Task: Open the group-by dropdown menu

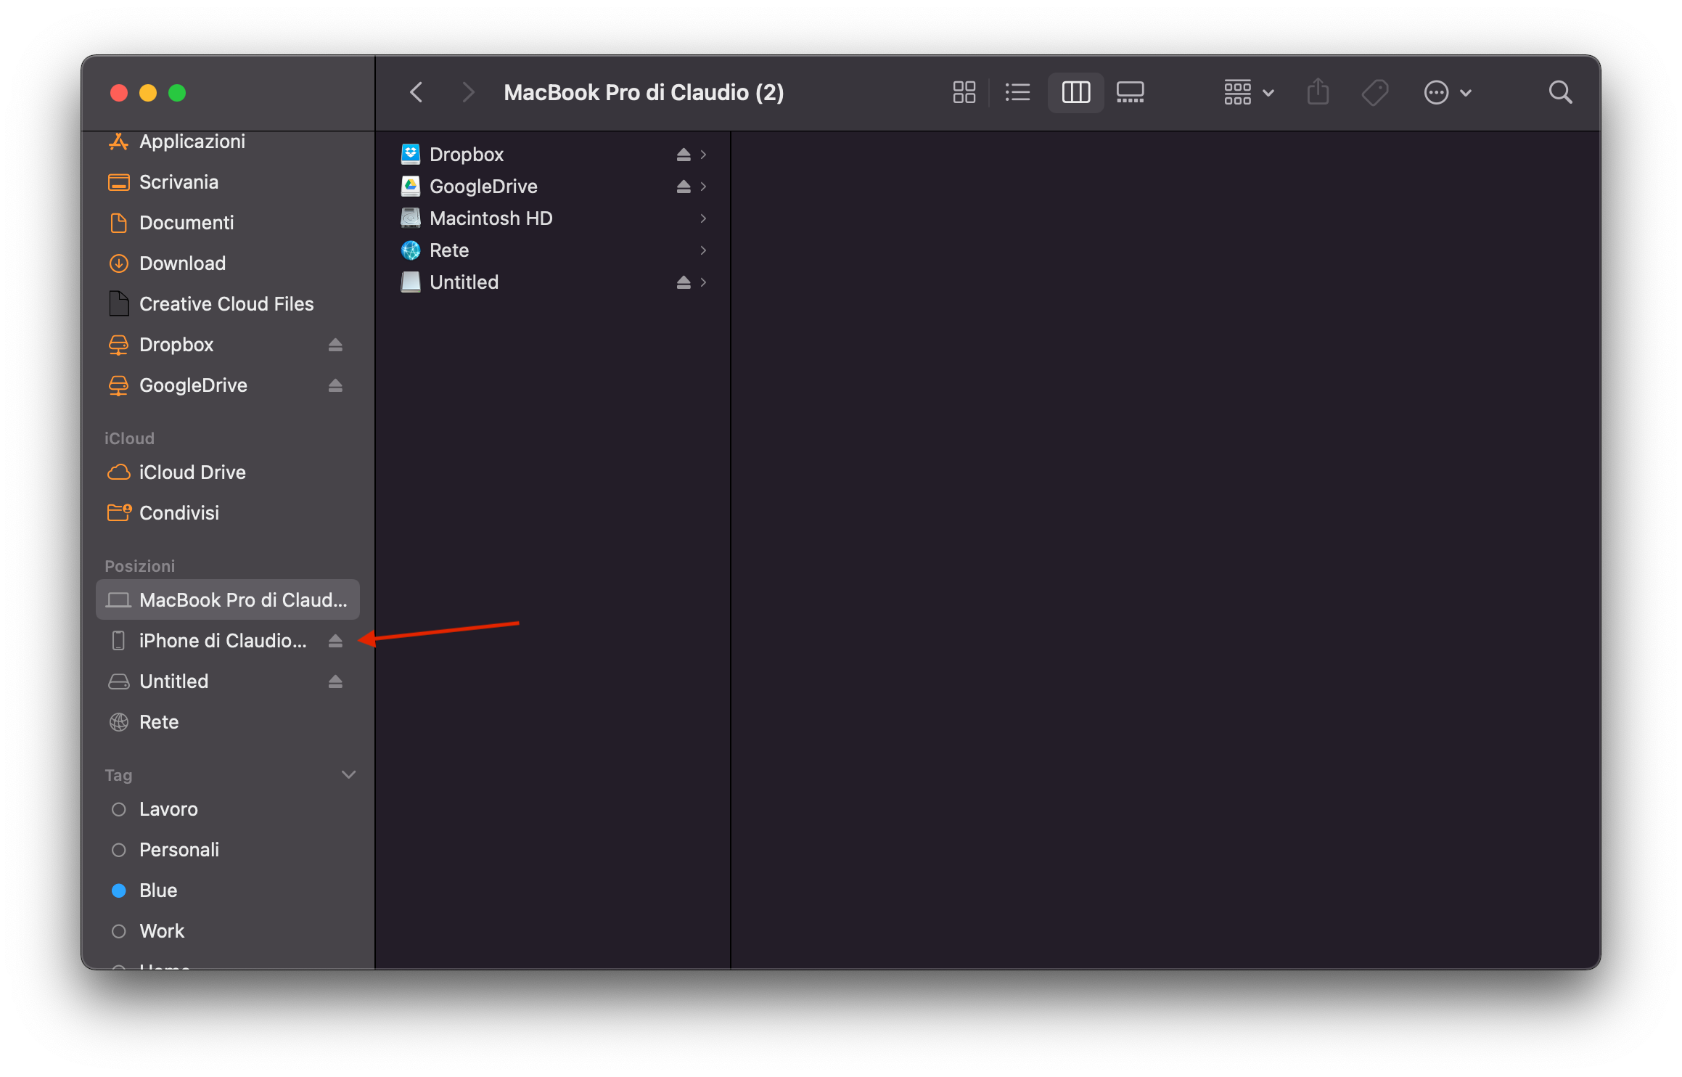Action: point(1248,92)
